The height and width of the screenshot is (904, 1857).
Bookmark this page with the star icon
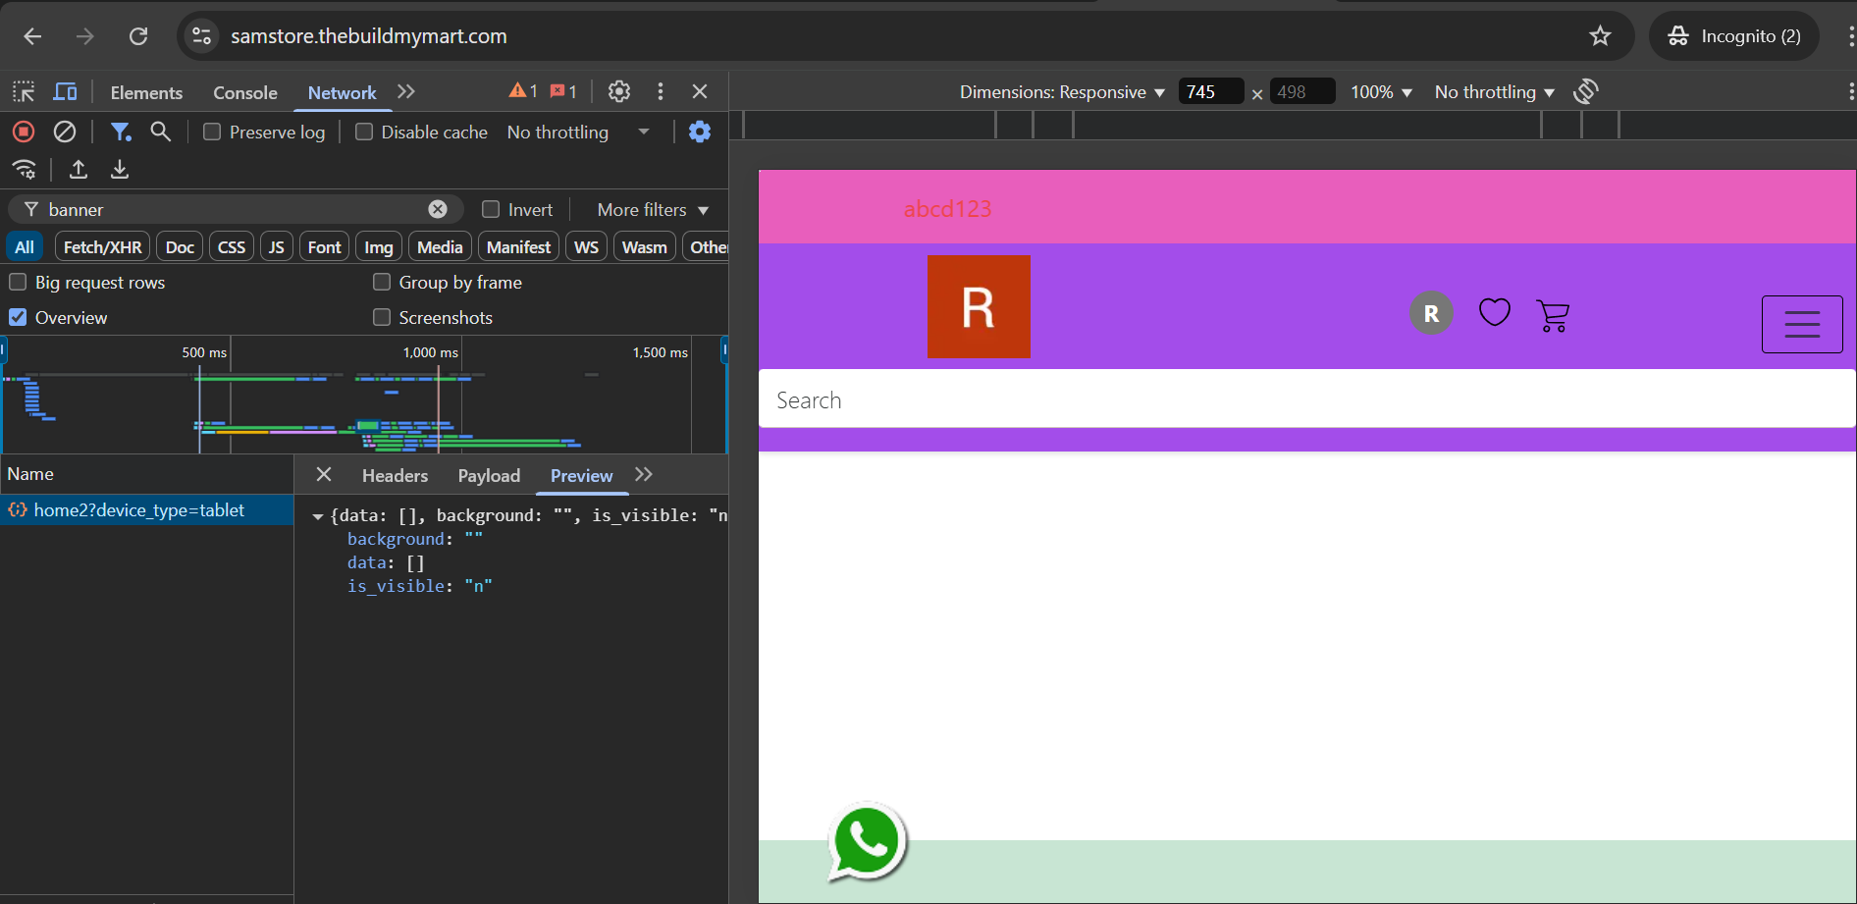(1600, 36)
